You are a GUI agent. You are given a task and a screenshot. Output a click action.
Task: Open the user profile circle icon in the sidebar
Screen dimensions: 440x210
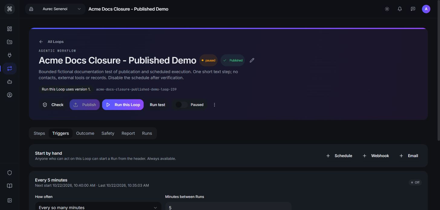(10, 95)
